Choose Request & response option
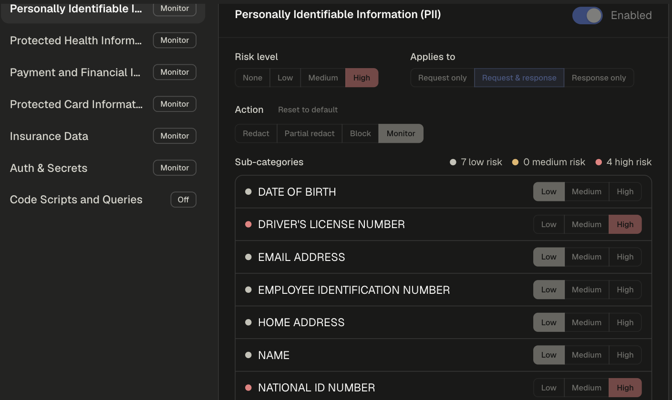The image size is (672, 400). (x=519, y=78)
